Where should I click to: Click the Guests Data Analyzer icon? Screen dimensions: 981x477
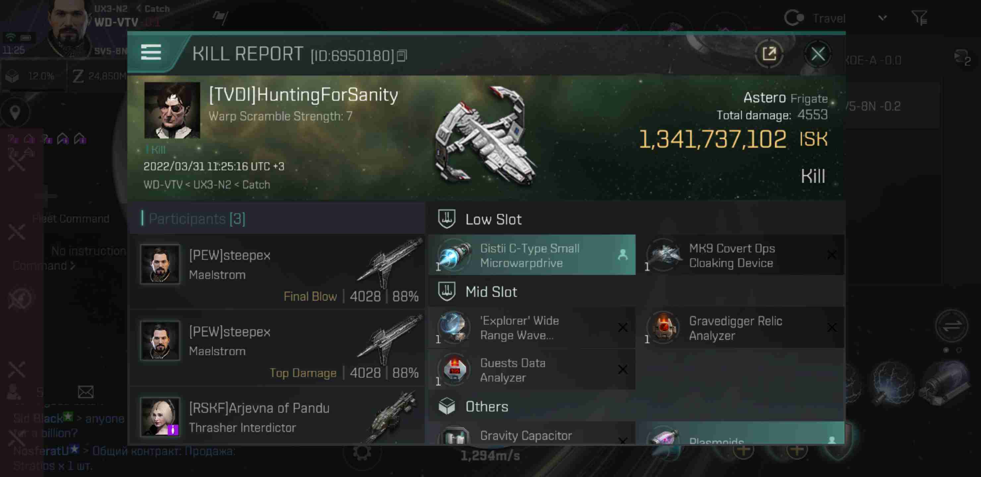click(x=454, y=369)
